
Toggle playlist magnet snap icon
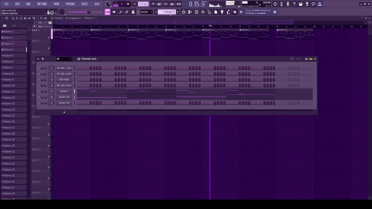coord(6,18)
